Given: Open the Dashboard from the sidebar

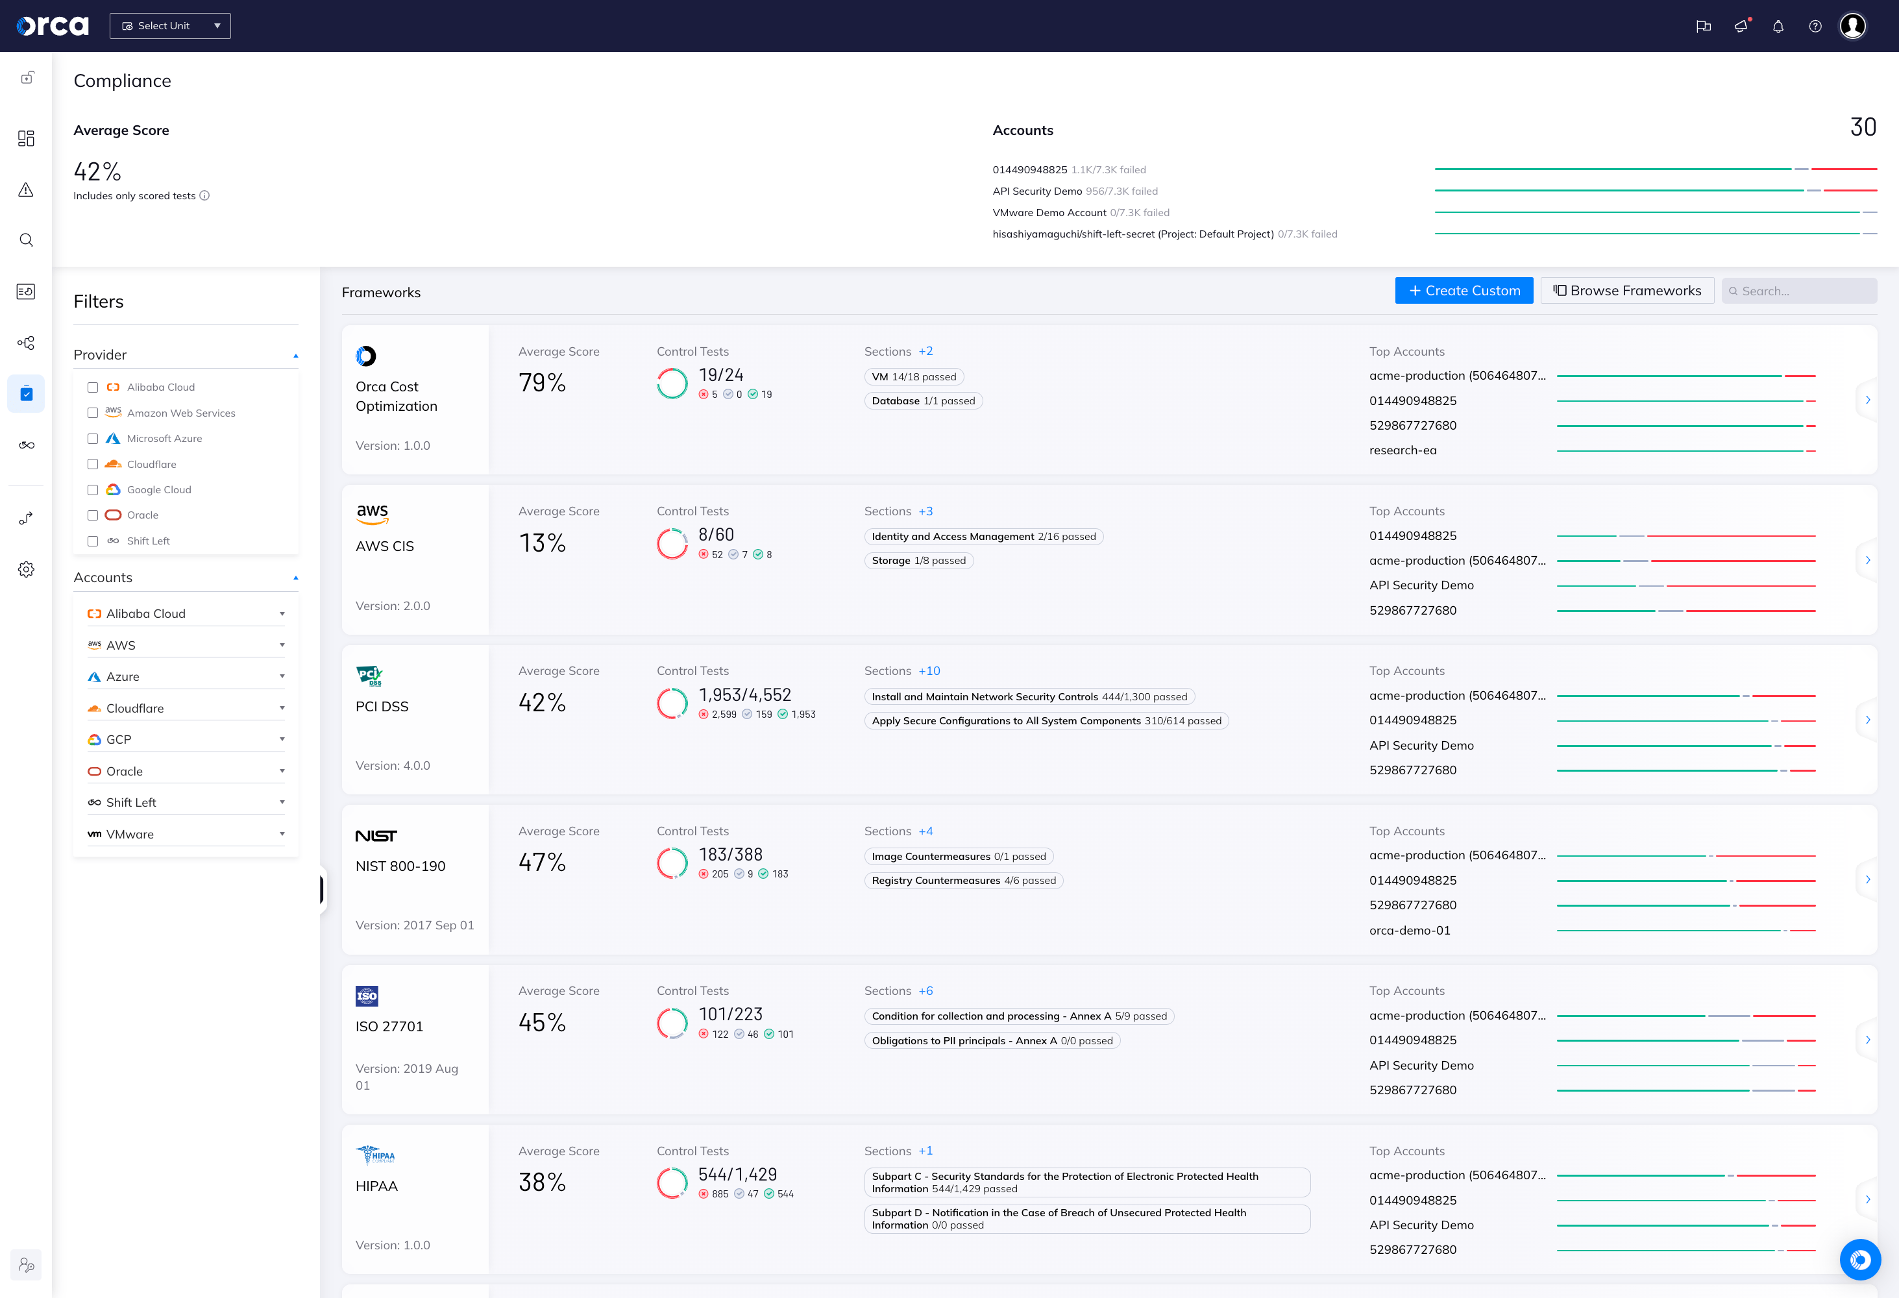Looking at the screenshot, I should 26,139.
